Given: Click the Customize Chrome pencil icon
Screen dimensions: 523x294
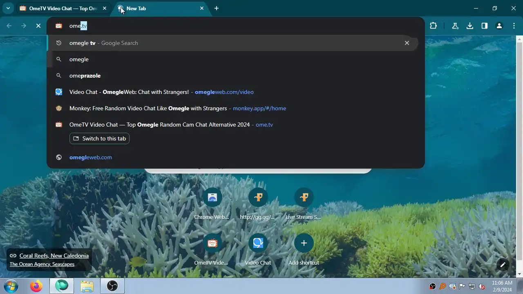Looking at the screenshot, I should 503,265.
